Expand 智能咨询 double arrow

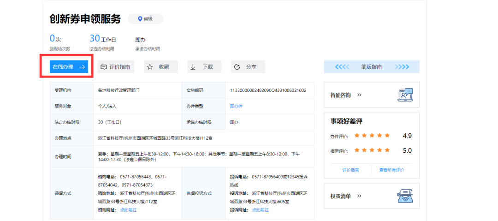tap(359, 95)
